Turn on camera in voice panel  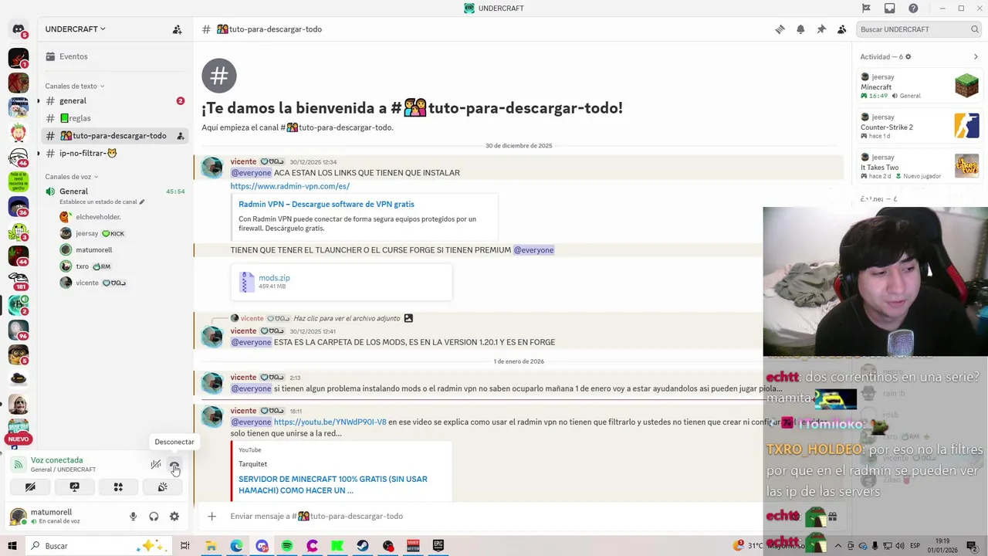[x=30, y=487]
